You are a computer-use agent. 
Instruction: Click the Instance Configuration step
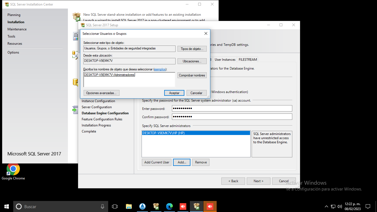click(x=98, y=101)
